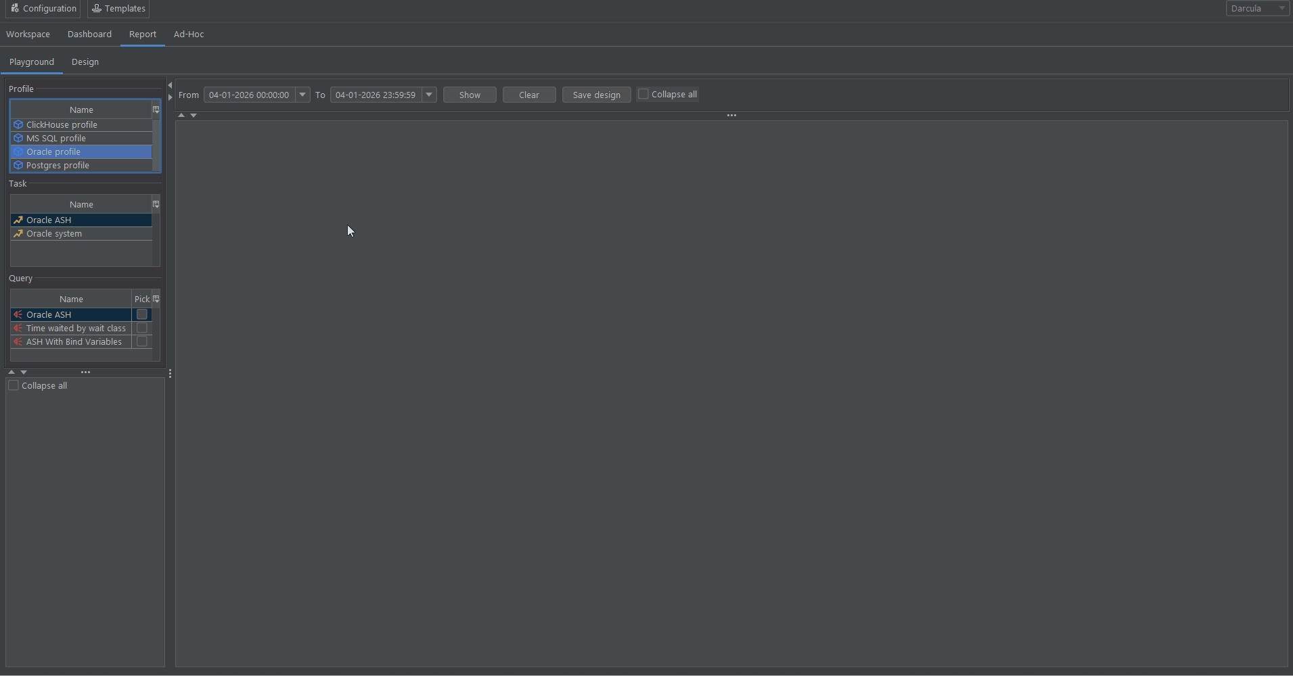Click the ClickHouse profile cube icon
This screenshot has height=676, width=1293.
coord(18,125)
